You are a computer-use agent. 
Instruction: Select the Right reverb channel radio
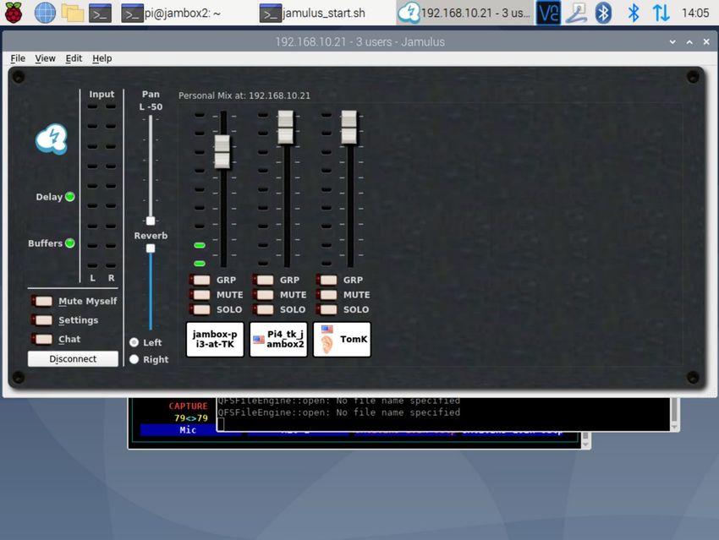134,359
